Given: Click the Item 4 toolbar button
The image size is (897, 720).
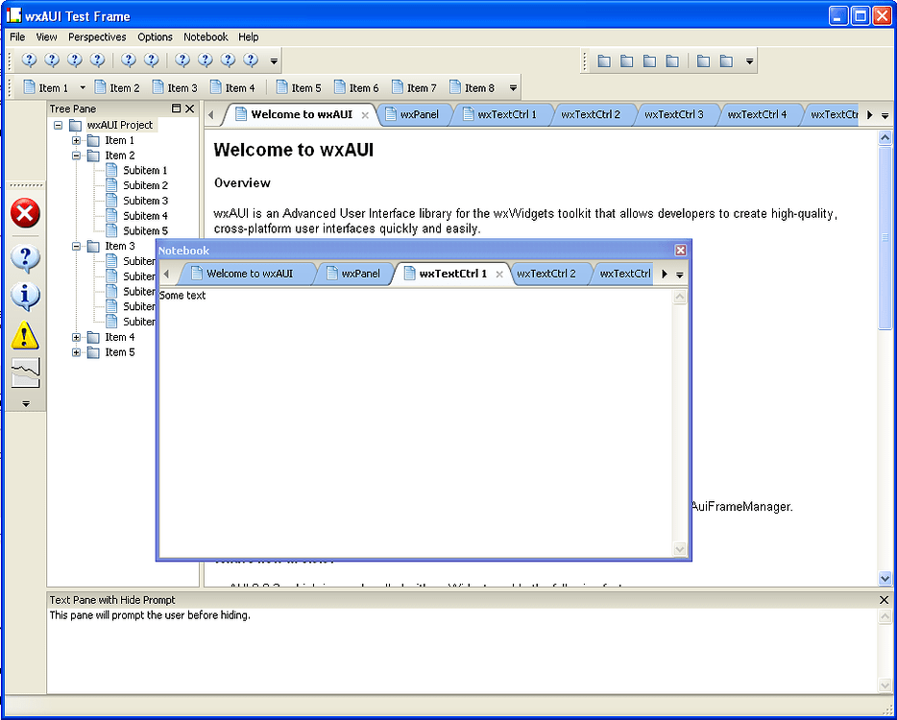Looking at the screenshot, I should 232,87.
